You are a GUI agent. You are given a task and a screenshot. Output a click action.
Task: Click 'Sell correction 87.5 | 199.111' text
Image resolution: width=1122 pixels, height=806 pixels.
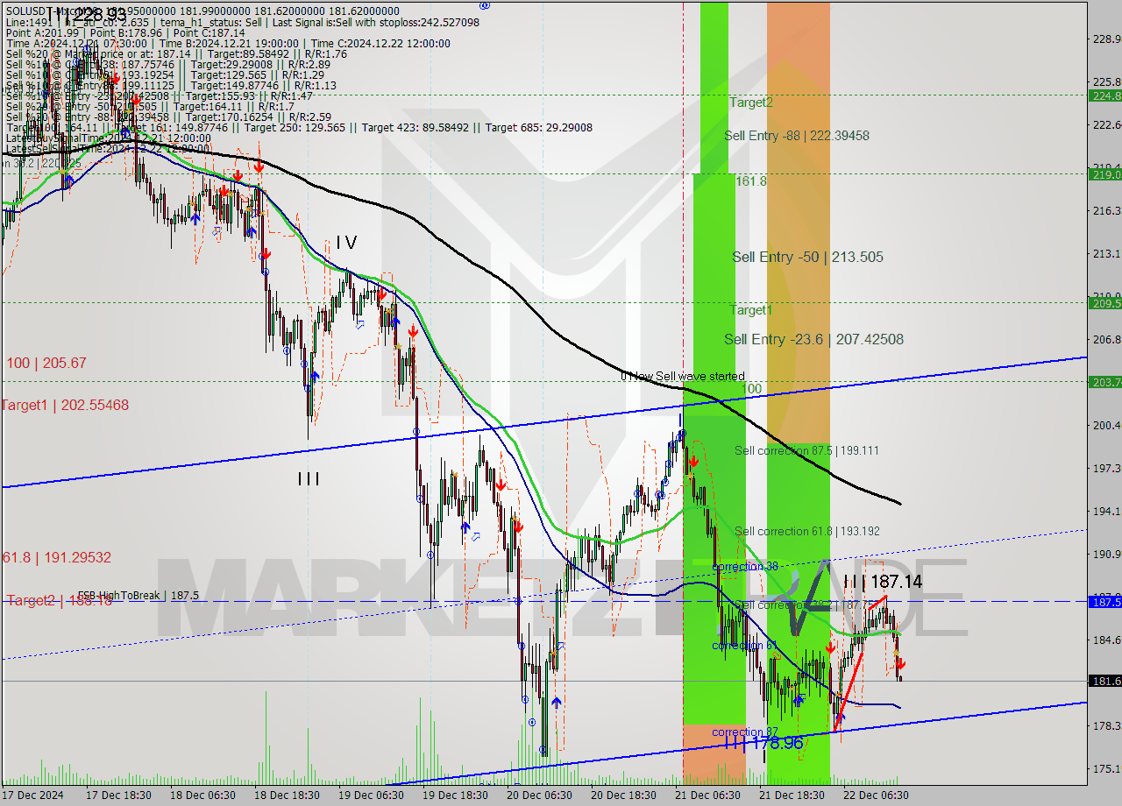tap(806, 450)
